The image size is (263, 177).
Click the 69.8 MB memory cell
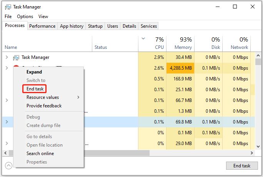(x=180, y=122)
